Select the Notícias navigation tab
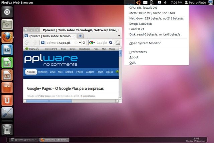 (x=31, y=72)
